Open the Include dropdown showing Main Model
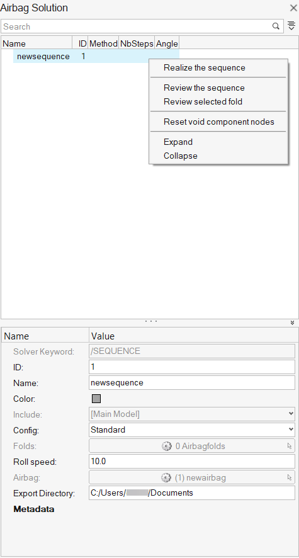Screen dimensions: 299x558 tap(192, 414)
